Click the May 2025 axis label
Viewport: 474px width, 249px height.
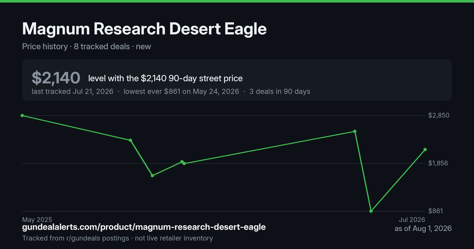pyautogui.click(x=37, y=219)
